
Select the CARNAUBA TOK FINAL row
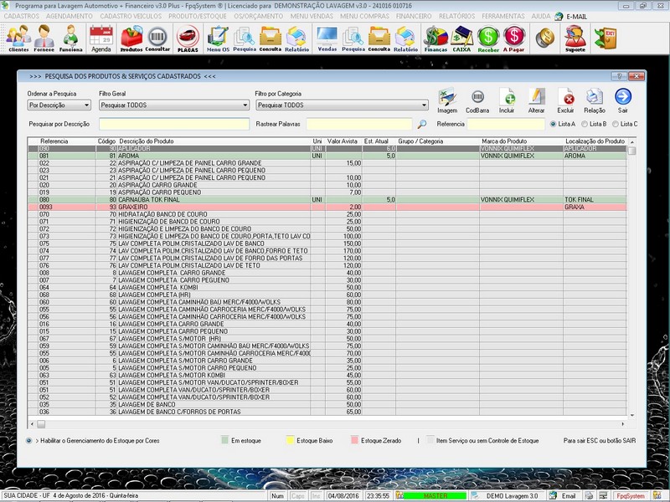pyautogui.click(x=327, y=200)
